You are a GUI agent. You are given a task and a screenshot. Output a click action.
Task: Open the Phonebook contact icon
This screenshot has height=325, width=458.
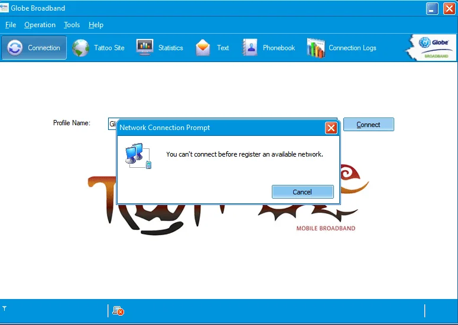250,47
